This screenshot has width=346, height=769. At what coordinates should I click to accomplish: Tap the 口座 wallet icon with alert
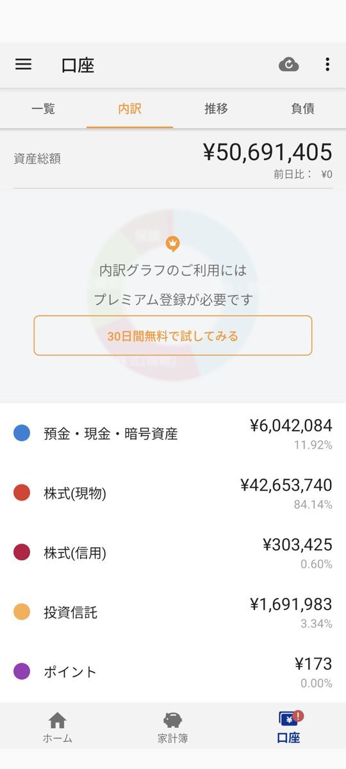click(x=289, y=719)
